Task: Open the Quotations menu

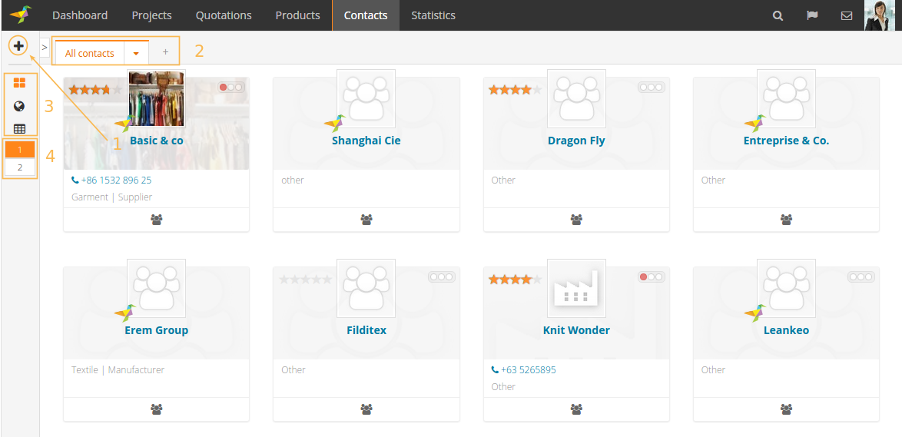Action: point(224,15)
